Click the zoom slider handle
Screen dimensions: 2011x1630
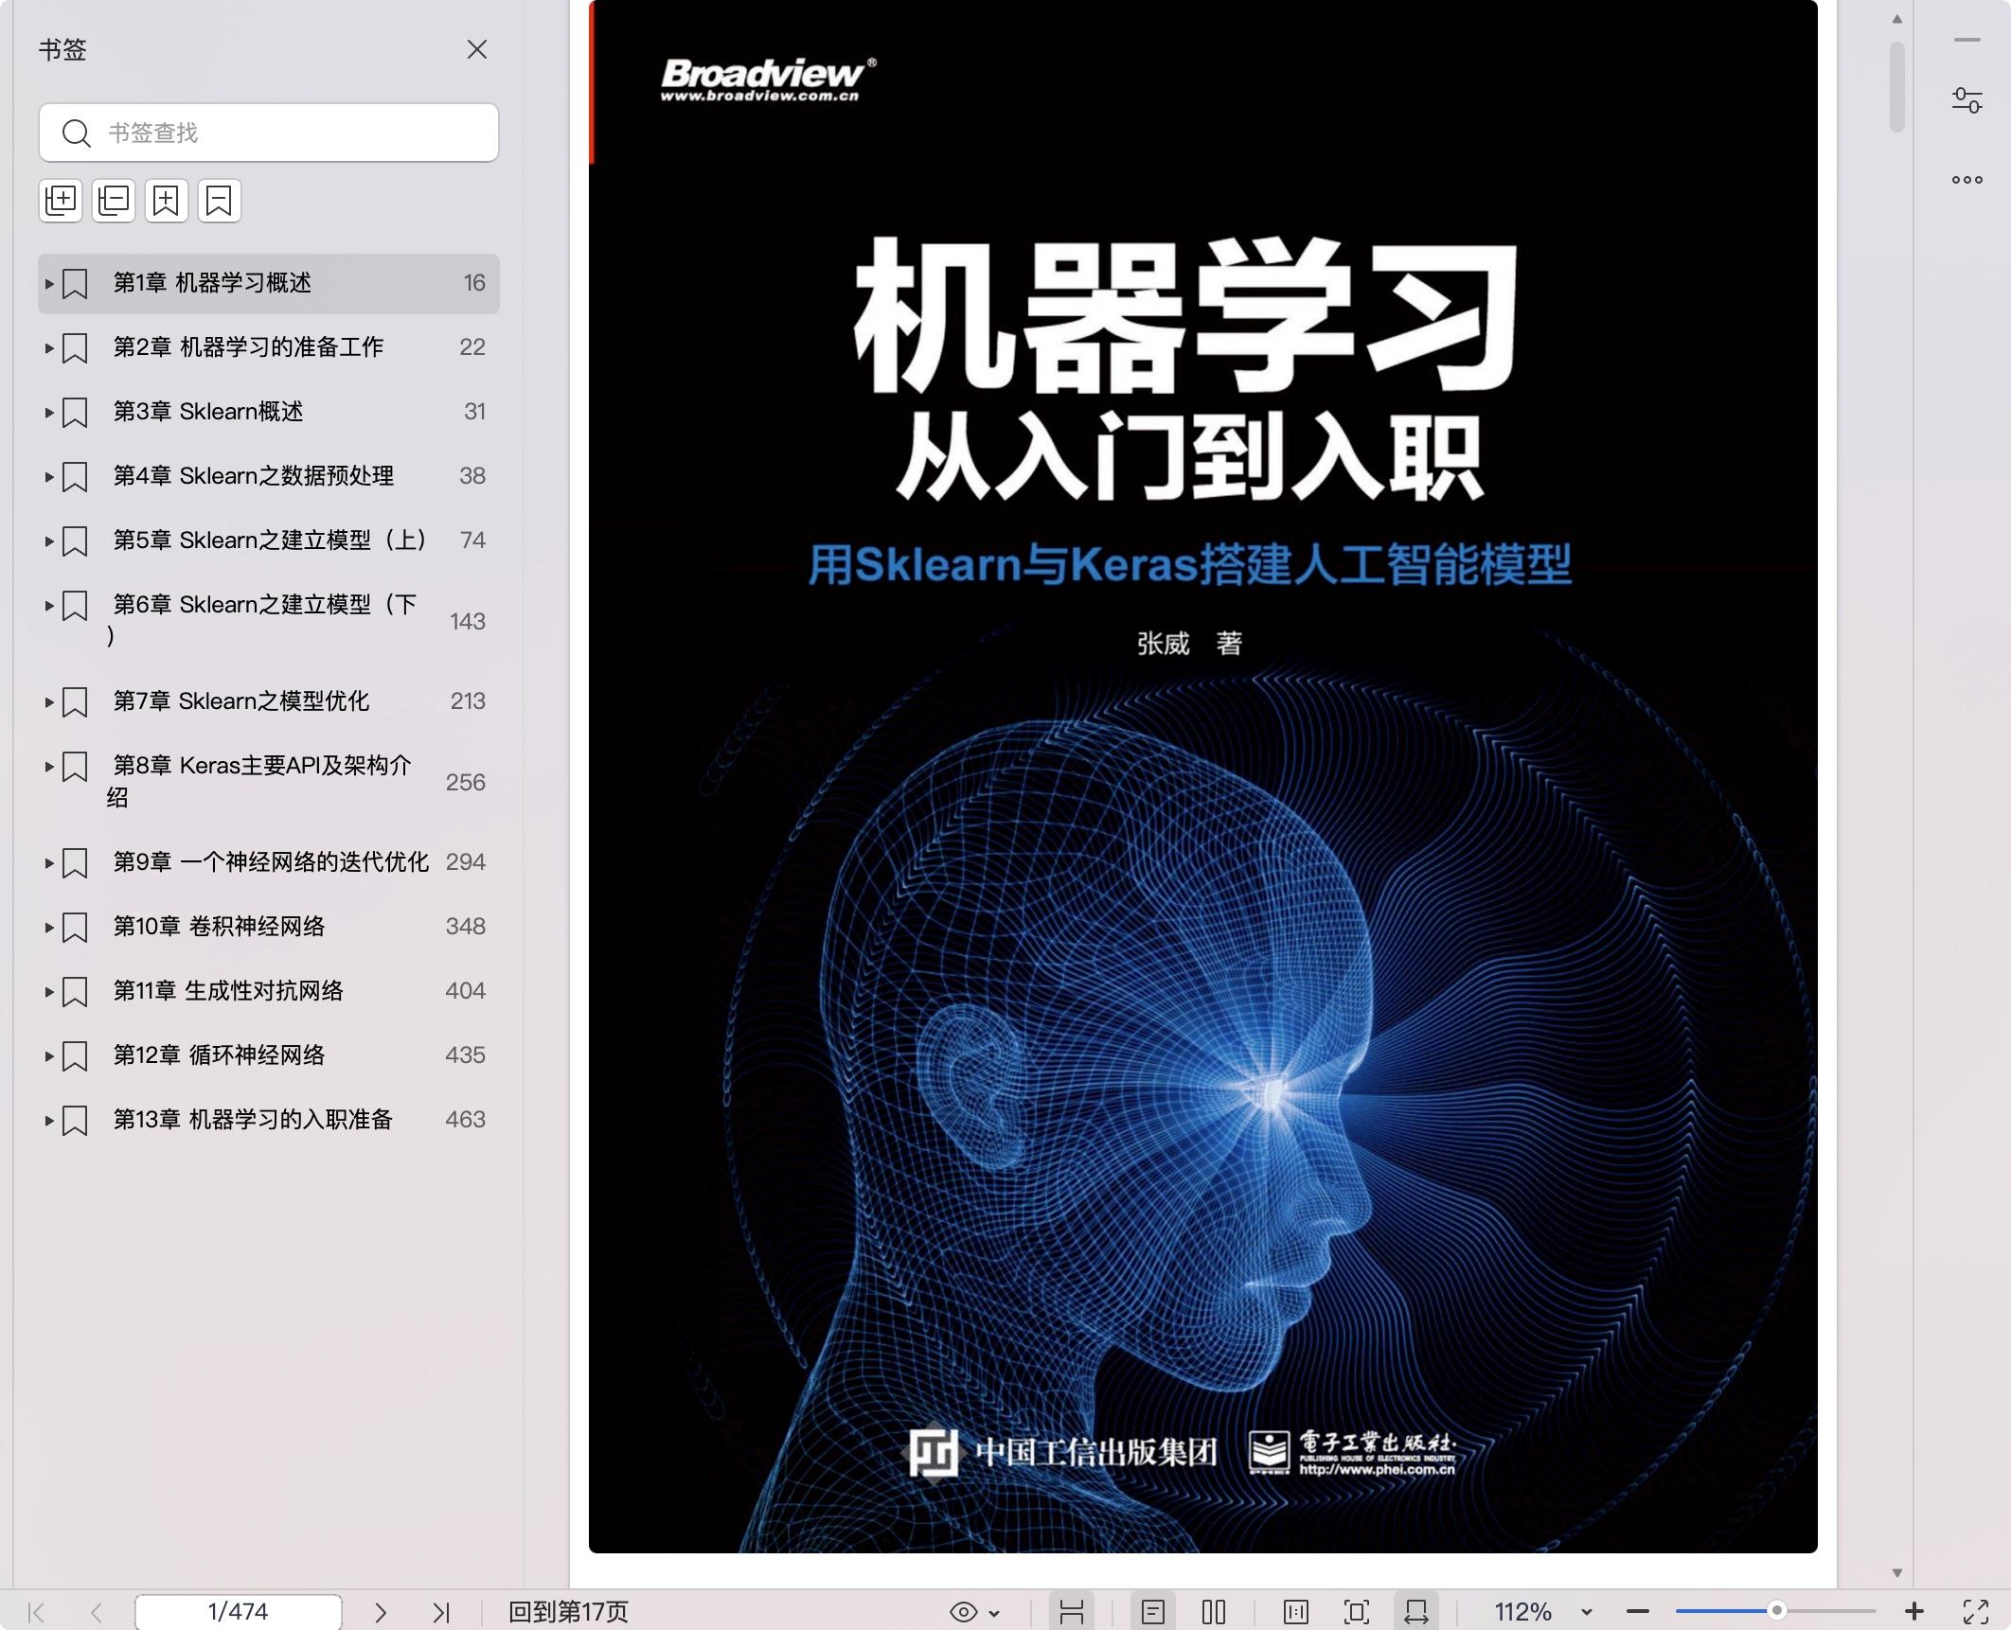pyautogui.click(x=1777, y=1610)
